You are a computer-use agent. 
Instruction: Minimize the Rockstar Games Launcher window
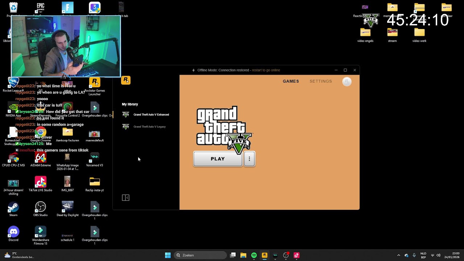pyautogui.click(x=336, y=70)
